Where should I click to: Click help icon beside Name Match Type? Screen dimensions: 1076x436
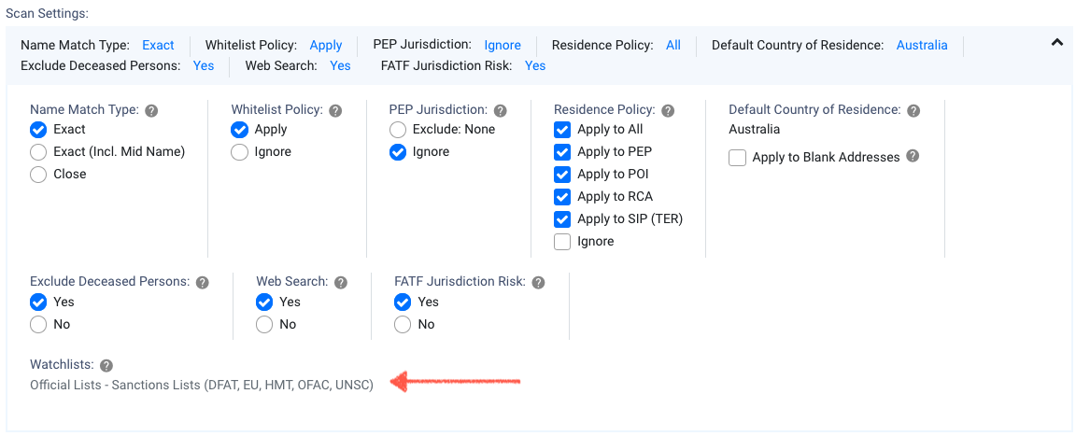152,110
